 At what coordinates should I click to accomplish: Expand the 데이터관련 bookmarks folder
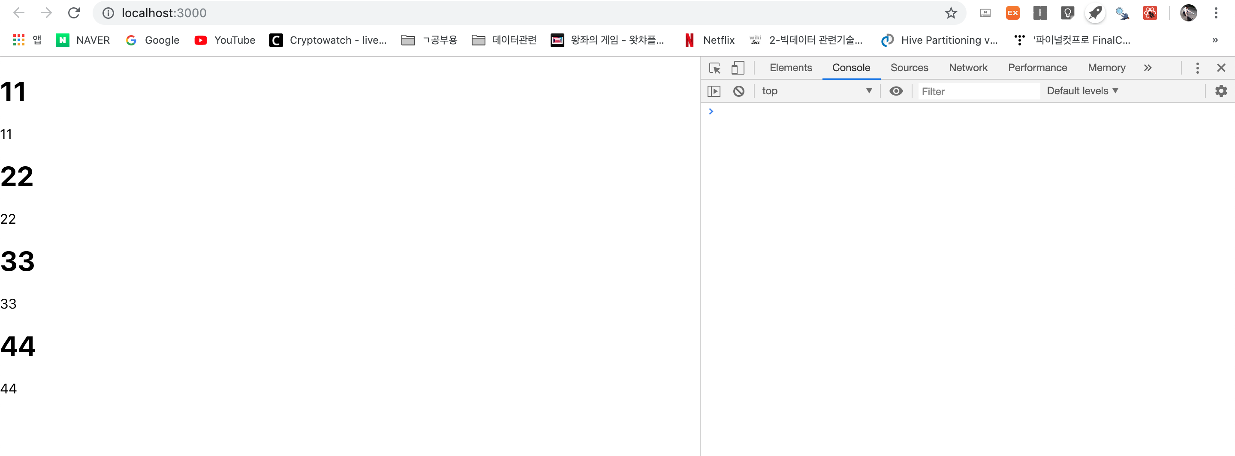coord(504,40)
